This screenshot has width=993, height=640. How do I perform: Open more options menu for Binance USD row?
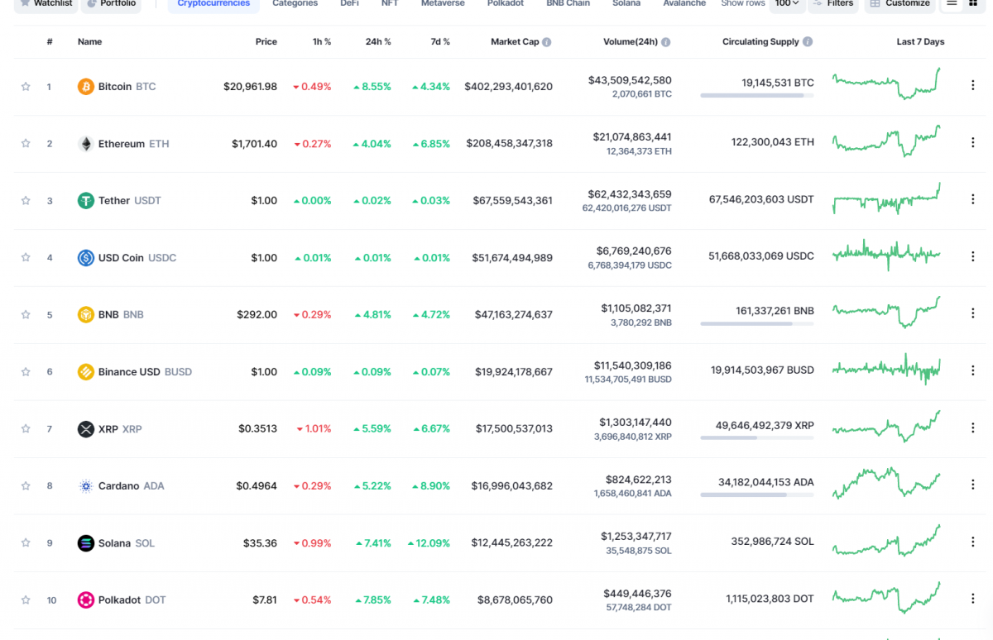point(973,370)
